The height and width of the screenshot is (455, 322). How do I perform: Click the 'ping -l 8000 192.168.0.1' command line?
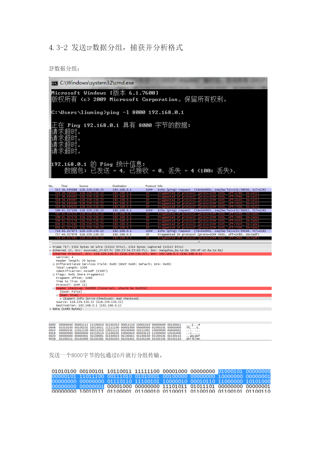pyautogui.click(x=118, y=112)
